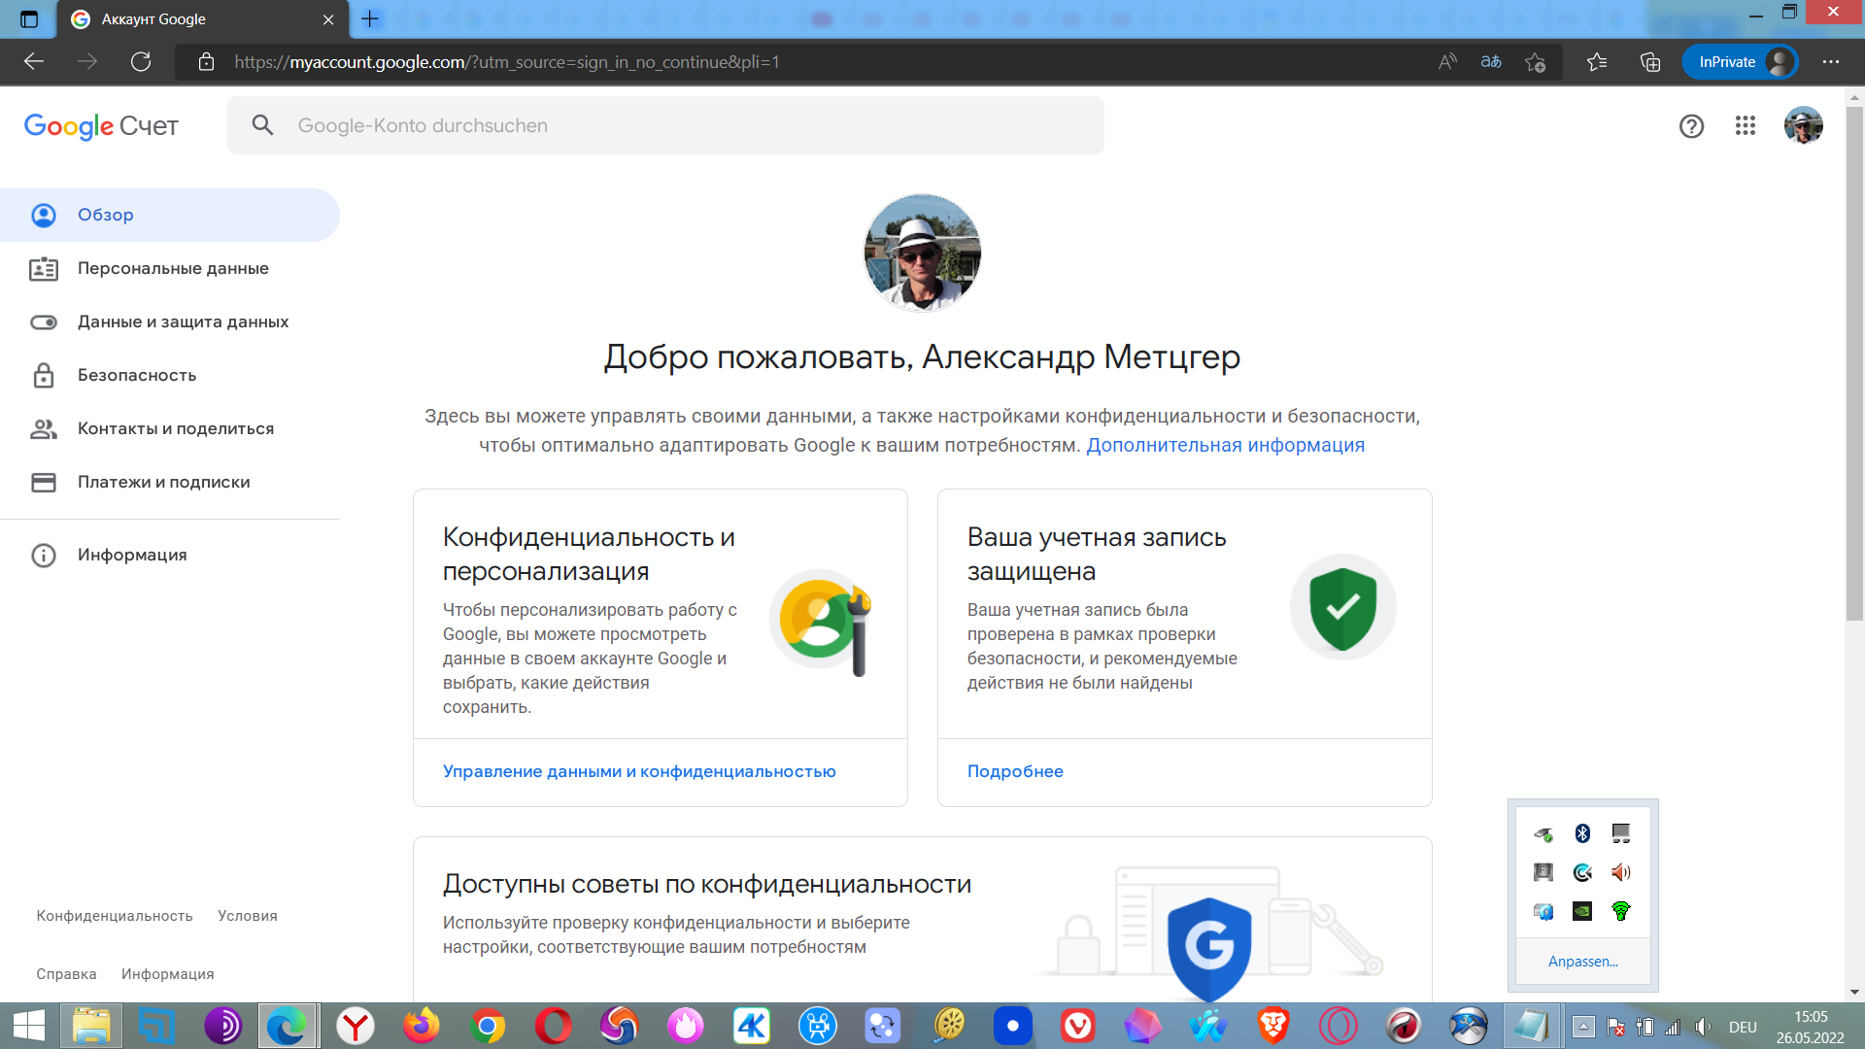The width and height of the screenshot is (1865, 1049).
Task: Open the taskbar clock and date
Action: click(1811, 1027)
